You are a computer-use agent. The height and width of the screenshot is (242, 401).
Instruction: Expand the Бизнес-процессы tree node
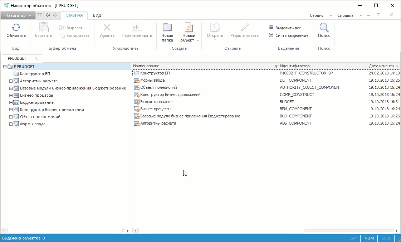pyautogui.click(x=11, y=95)
